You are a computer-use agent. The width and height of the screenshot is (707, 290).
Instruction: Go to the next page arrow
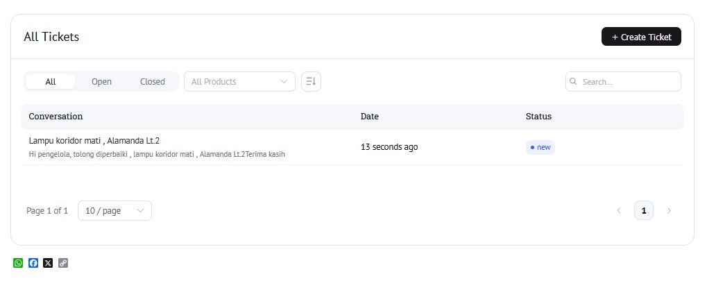pyautogui.click(x=669, y=211)
